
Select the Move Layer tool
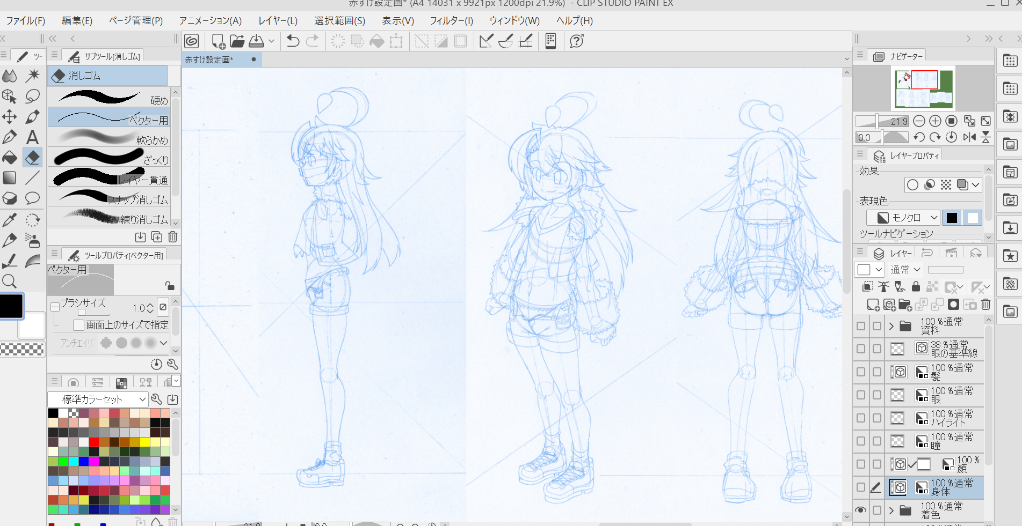(10, 117)
